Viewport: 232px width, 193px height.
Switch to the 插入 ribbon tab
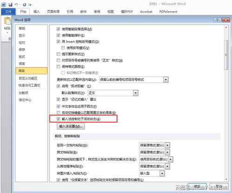pyautogui.click(x=37, y=12)
